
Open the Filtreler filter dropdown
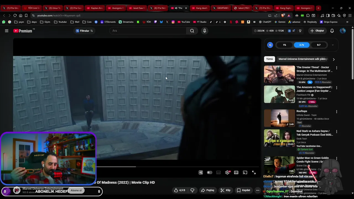pos(85,31)
